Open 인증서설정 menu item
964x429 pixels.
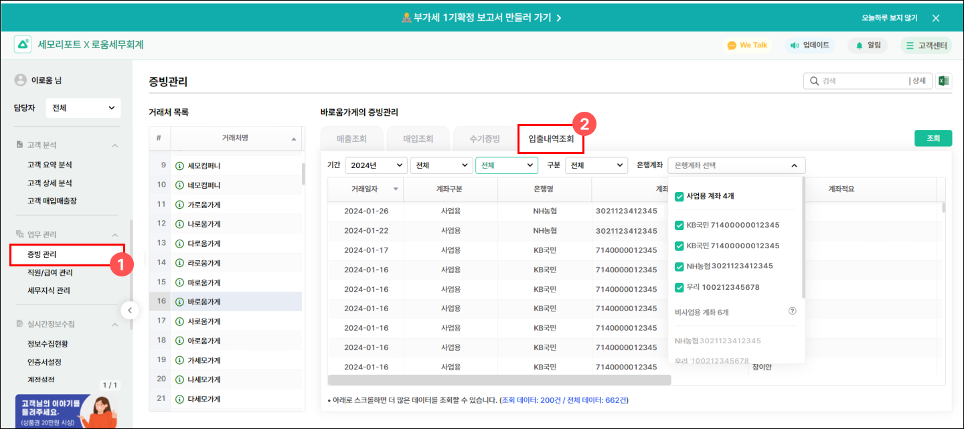(x=44, y=361)
